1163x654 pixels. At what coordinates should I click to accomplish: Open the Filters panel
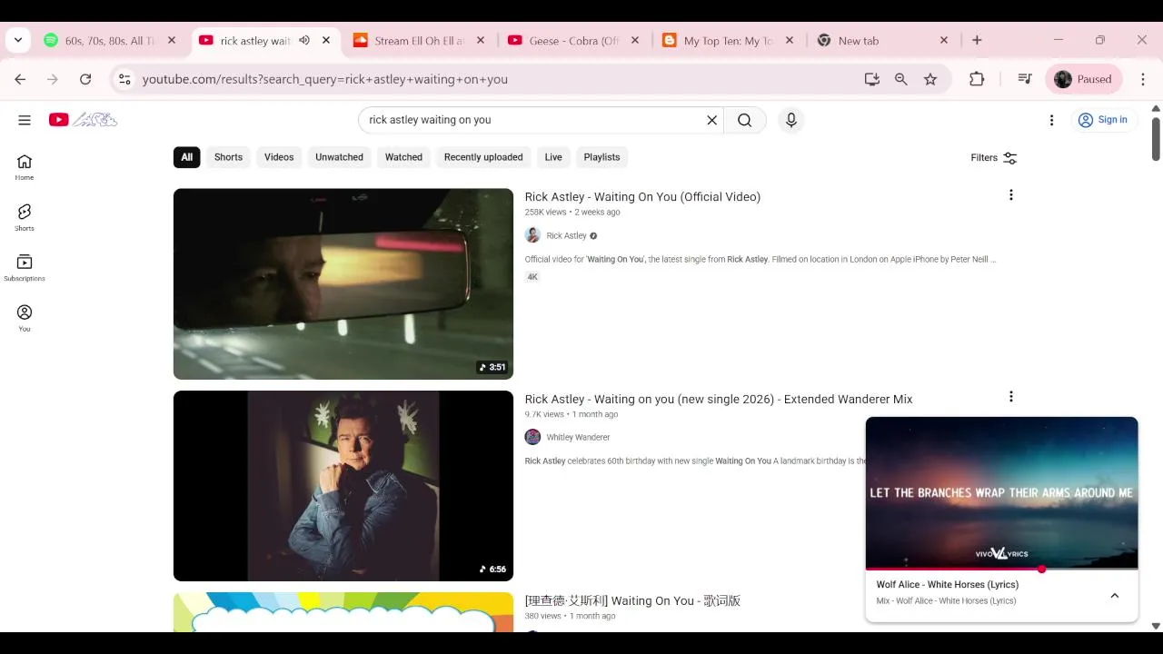click(x=994, y=157)
